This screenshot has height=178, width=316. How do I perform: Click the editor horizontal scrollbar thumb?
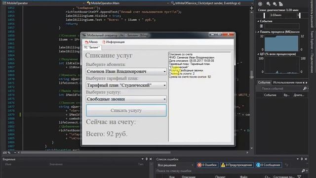pos(95,153)
